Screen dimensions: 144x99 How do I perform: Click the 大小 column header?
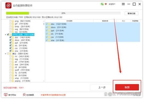[123, 21]
